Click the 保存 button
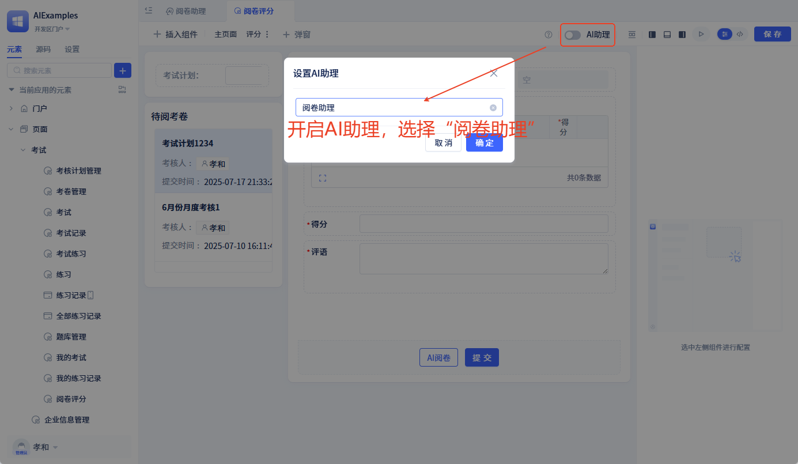 (x=773, y=34)
